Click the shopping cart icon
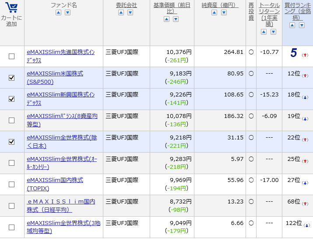This screenshot has height=239, width=313. pyautogui.click(x=11, y=7)
